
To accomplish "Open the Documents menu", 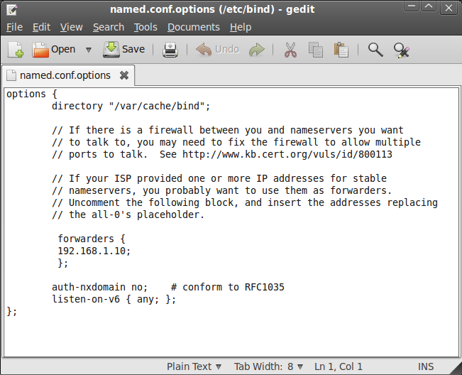I will click(x=194, y=27).
